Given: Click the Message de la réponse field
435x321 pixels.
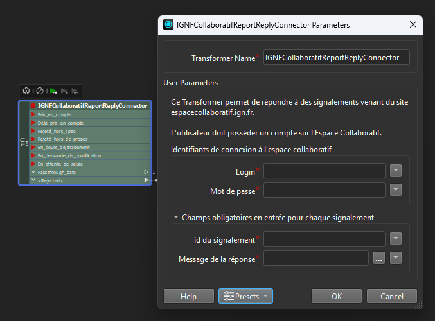Looking at the screenshot, I should pos(316,258).
